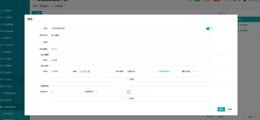Expand the 时控模板 dropdown

click(x=130, y=49)
